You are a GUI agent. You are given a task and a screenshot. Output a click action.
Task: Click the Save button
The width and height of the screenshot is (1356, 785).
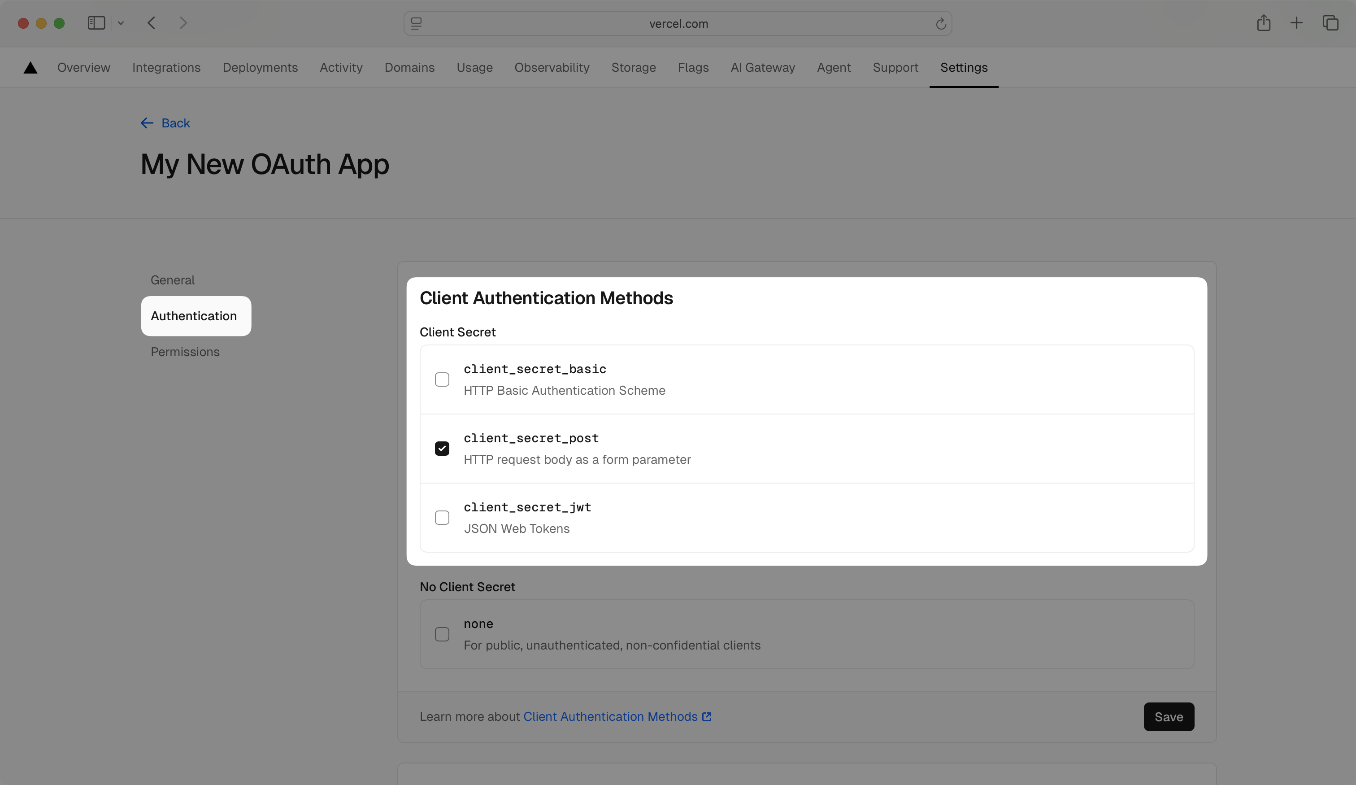pos(1168,717)
